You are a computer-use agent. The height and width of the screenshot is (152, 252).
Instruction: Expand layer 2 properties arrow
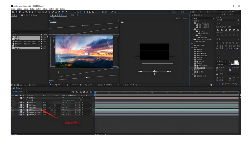(19, 103)
